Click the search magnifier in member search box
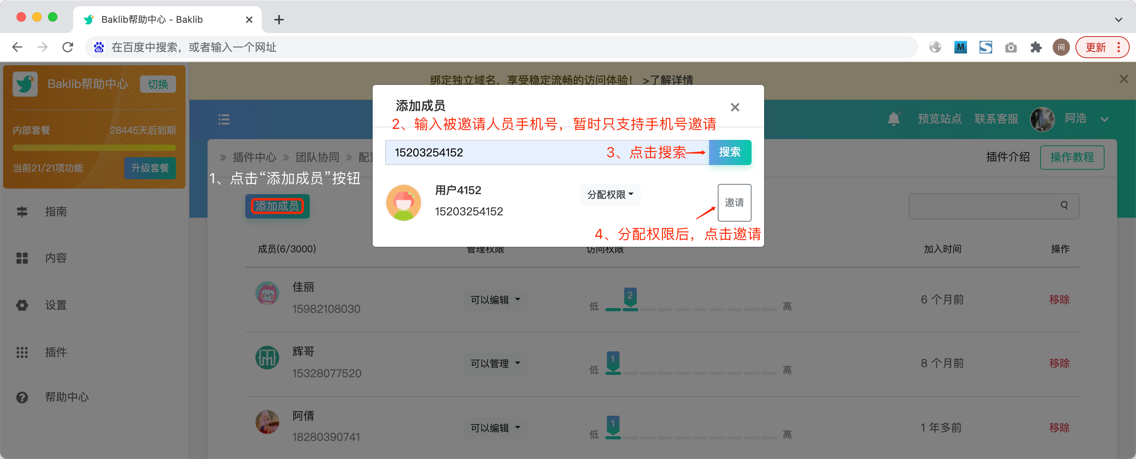Image resolution: width=1136 pixels, height=459 pixels. (1064, 206)
